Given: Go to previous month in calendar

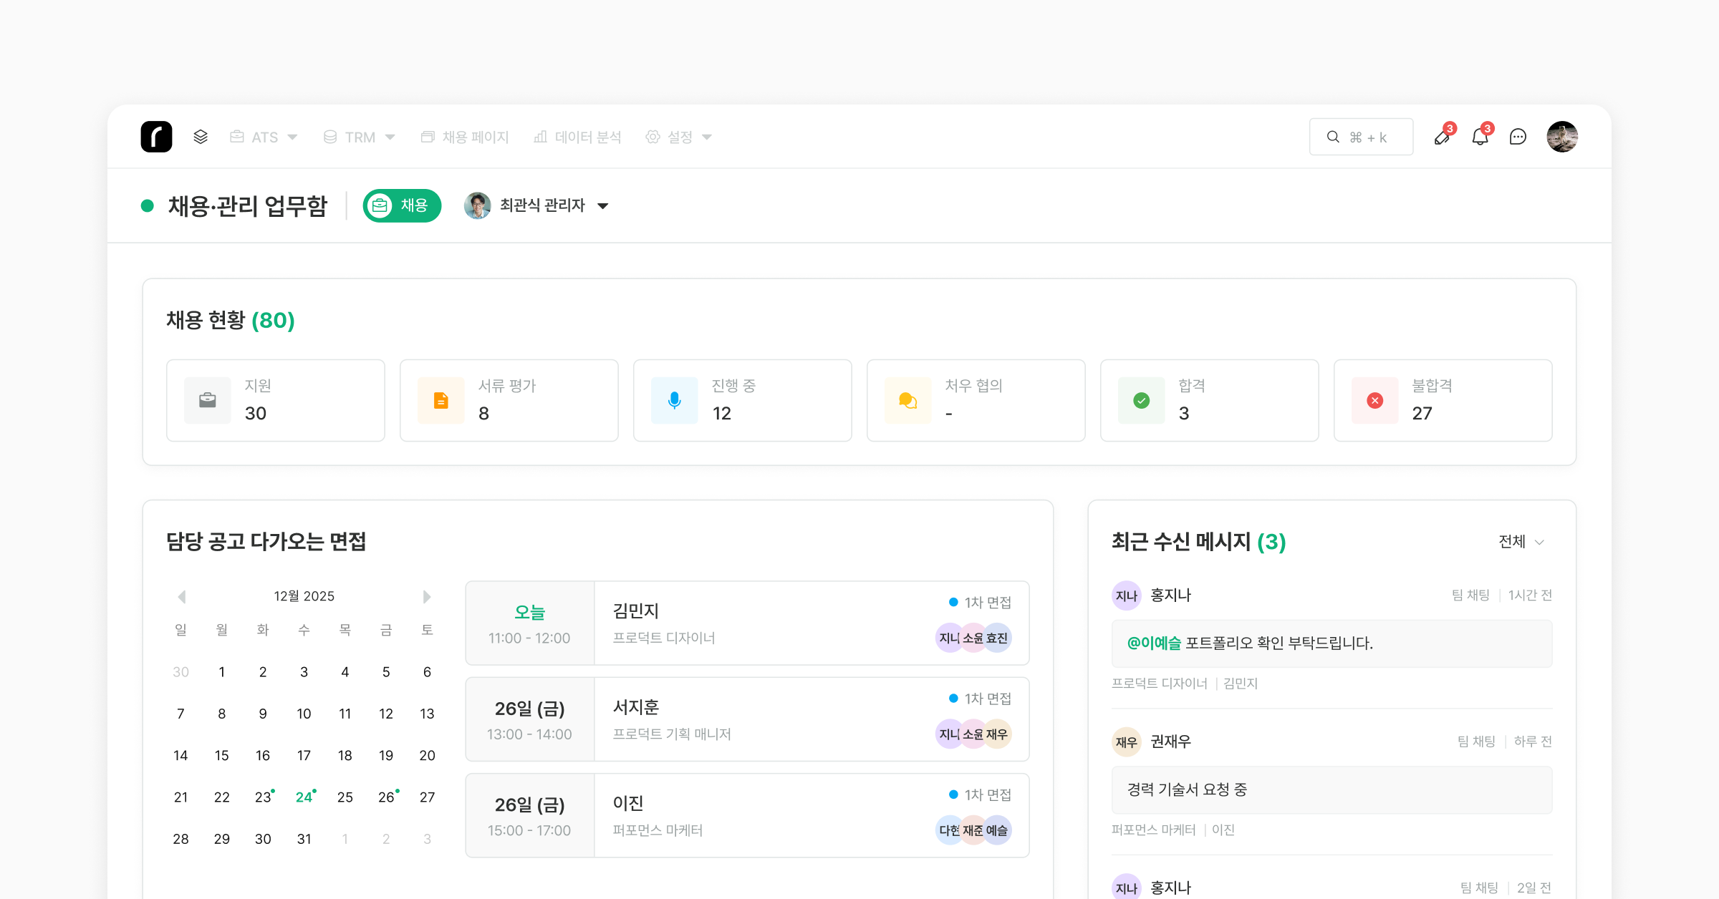Looking at the screenshot, I should point(182,596).
